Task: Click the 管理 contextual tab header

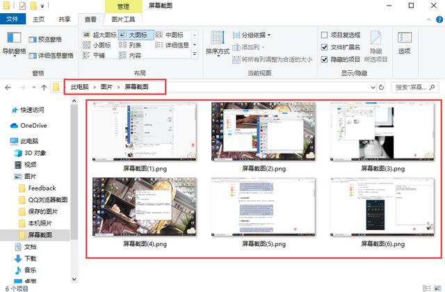Action: [x=123, y=6]
